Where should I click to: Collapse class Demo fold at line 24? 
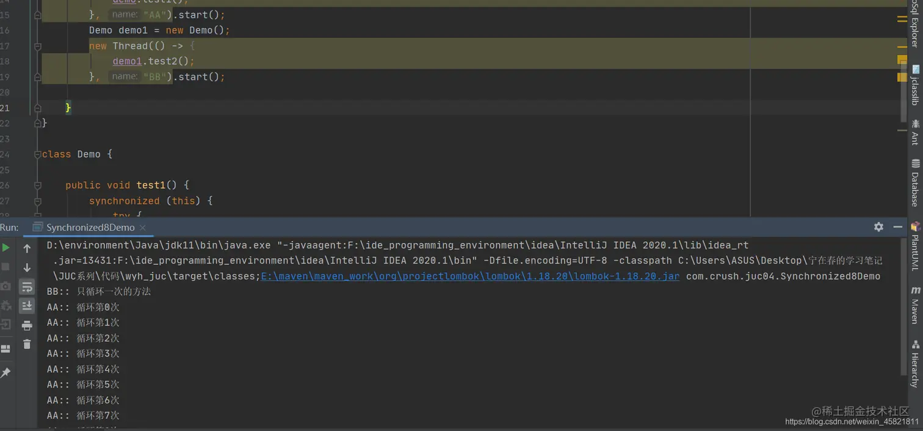click(38, 154)
